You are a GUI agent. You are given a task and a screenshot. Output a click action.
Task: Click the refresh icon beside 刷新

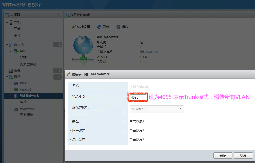click(x=99, y=27)
